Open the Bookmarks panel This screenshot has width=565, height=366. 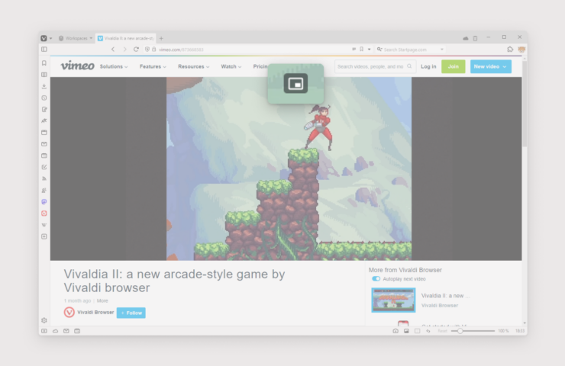pos(44,63)
